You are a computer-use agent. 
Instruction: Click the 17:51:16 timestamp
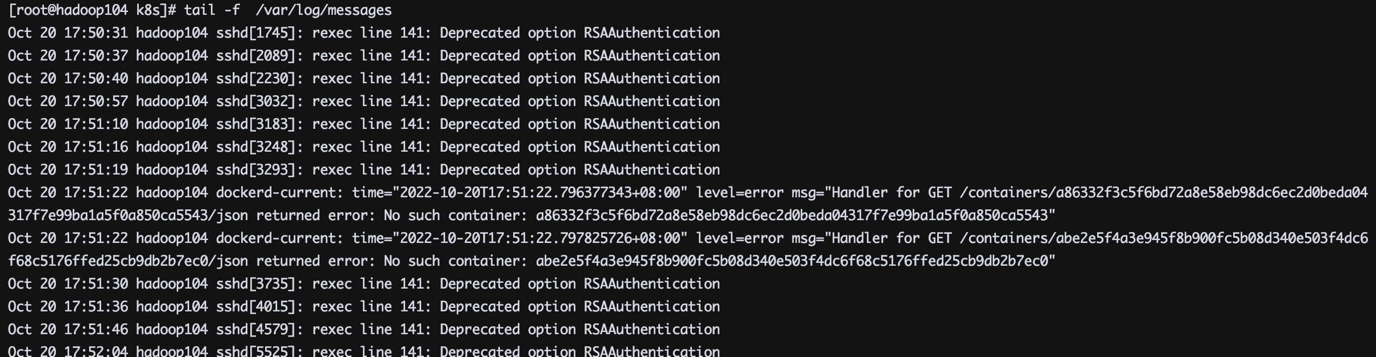[x=95, y=147]
